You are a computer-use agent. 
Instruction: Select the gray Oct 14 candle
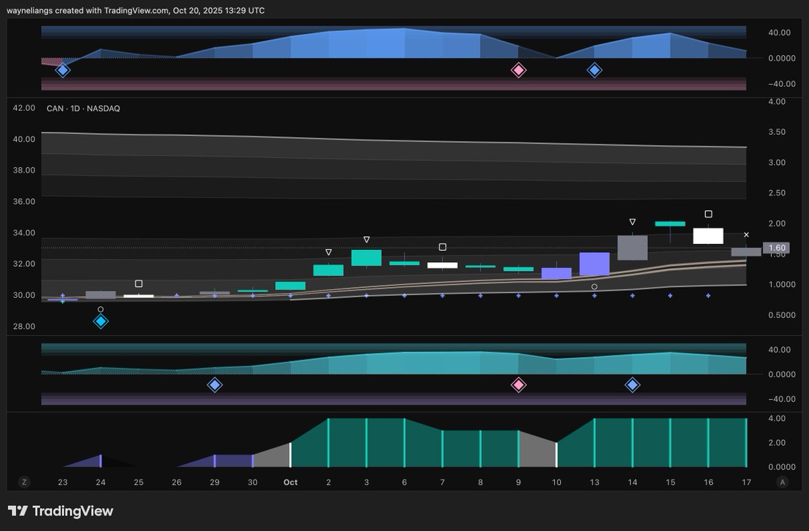(632, 247)
